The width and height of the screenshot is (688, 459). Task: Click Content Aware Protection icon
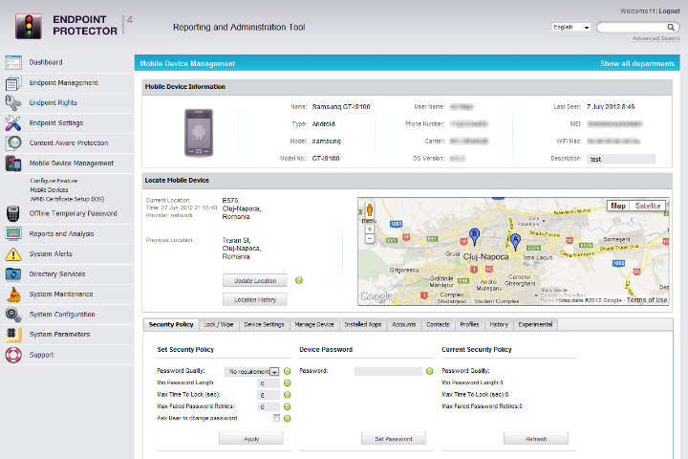13,142
